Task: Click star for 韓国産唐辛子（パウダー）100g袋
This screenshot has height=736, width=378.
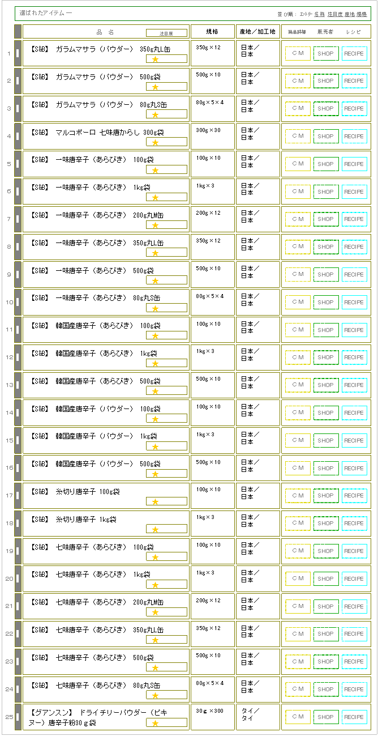Action: click(155, 419)
